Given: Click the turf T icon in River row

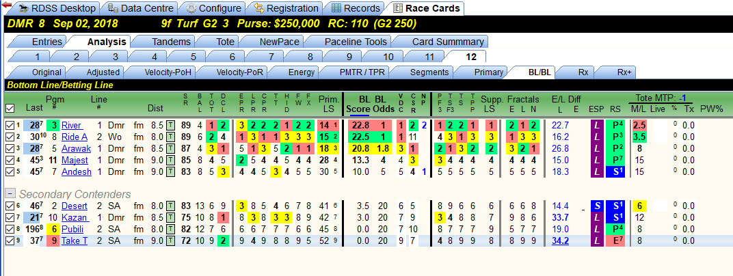Looking at the screenshot, I should tap(171, 125).
